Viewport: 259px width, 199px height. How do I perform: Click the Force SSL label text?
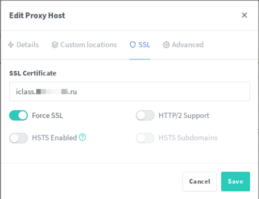(x=48, y=115)
